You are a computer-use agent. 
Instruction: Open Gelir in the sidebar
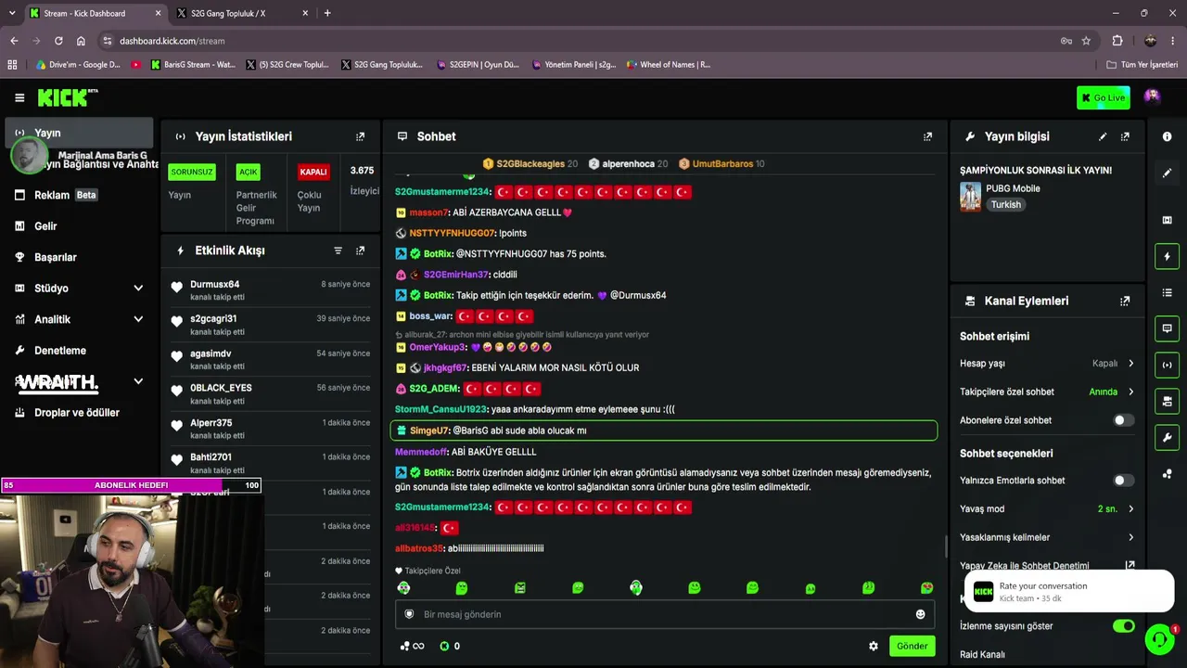point(79,226)
